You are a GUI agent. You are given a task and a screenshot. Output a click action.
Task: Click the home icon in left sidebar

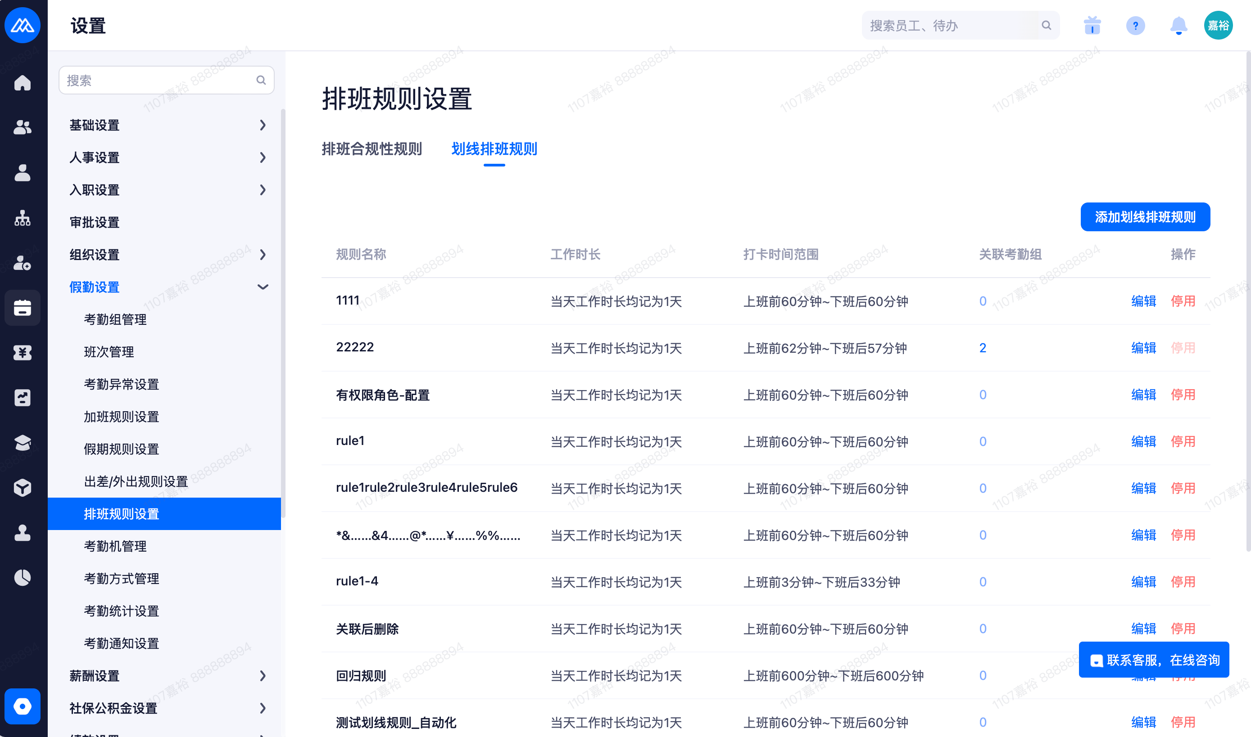pyautogui.click(x=23, y=82)
